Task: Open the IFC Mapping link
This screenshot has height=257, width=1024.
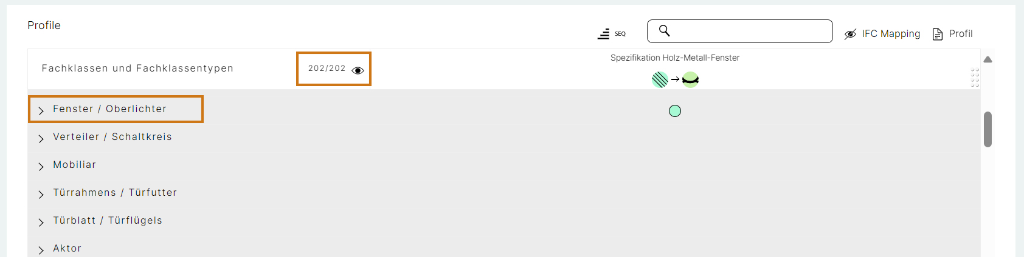Action: pos(891,34)
